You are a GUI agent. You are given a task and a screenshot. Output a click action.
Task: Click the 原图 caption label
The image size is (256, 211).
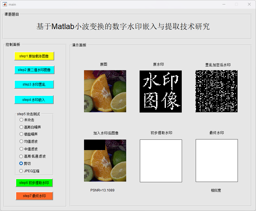click(x=104, y=64)
